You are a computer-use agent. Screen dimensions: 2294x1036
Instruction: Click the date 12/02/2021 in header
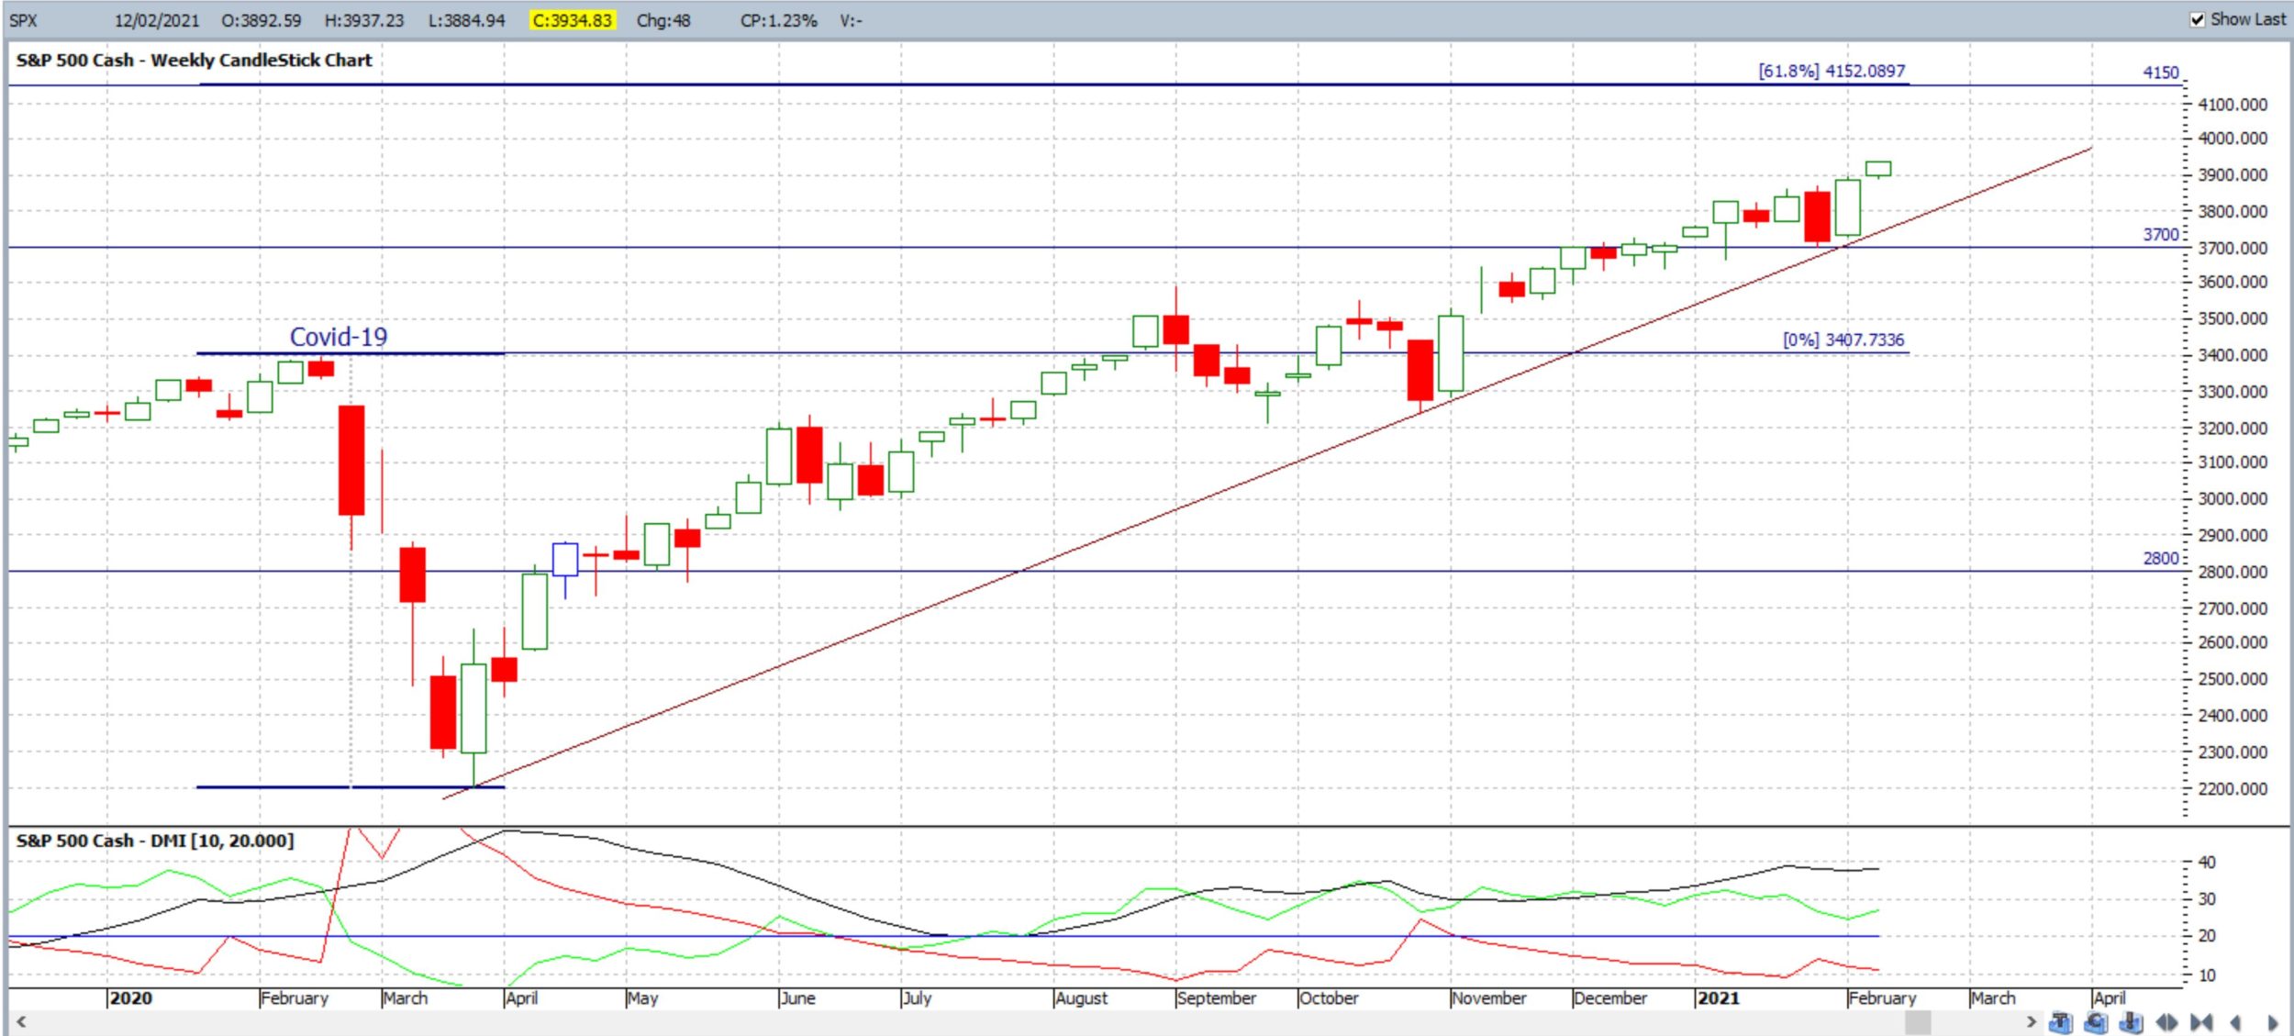[x=156, y=20]
